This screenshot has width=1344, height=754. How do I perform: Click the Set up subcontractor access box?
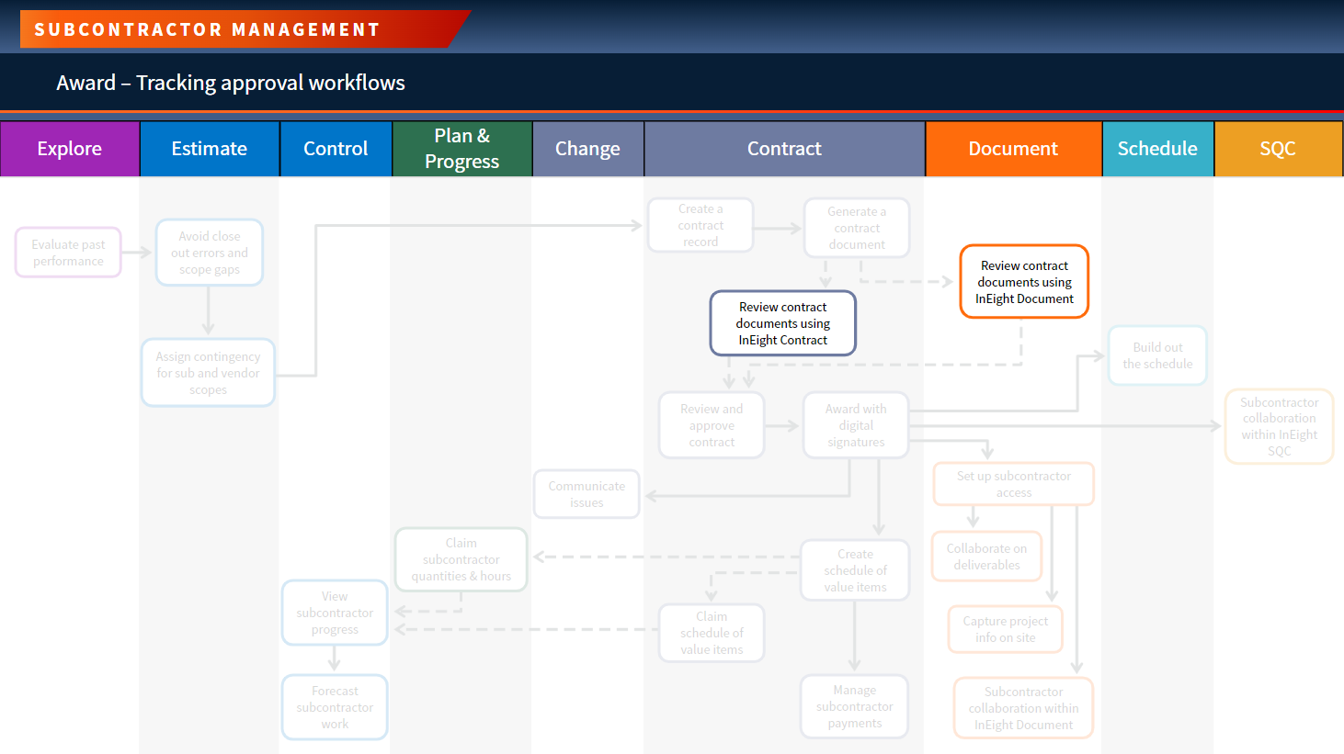tap(1014, 484)
